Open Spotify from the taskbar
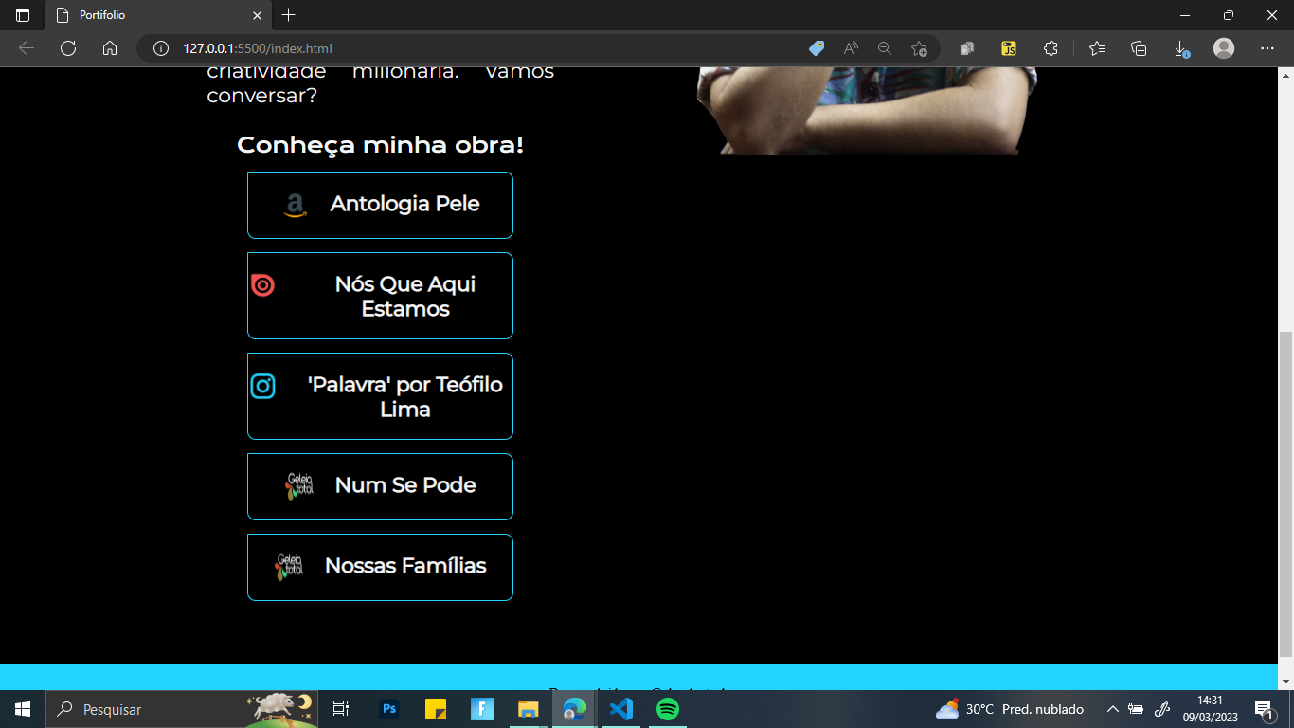The image size is (1294, 728). coord(668,709)
